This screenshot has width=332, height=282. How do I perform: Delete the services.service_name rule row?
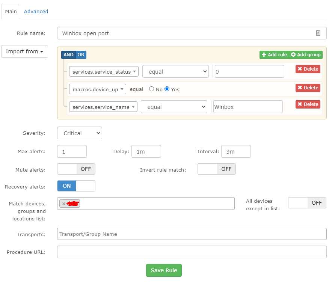pyautogui.click(x=308, y=104)
